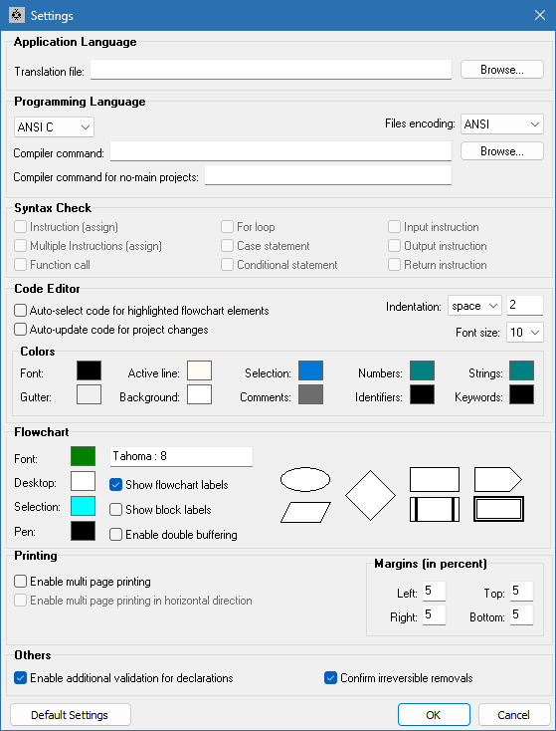Open the Font size dropdown

click(x=525, y=333)
